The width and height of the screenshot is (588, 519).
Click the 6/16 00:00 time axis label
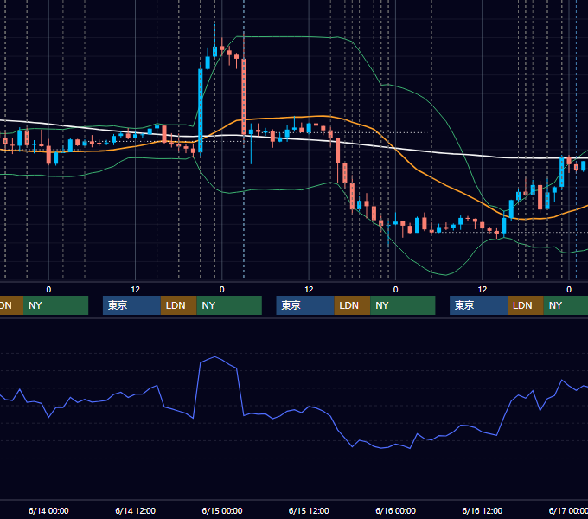coord(396,510)
